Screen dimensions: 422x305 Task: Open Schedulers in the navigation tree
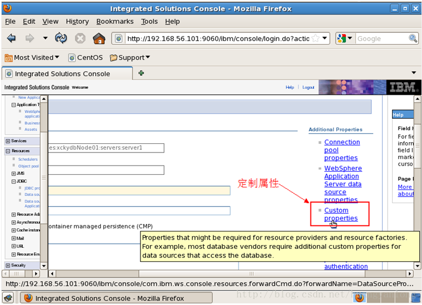tap(28, 160)
